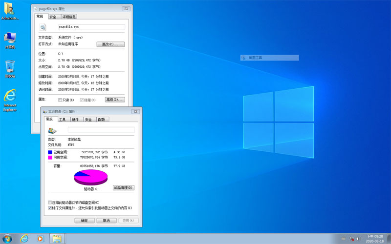This screenshot has height=244, width=391.
Task: Click the pagefile.sys file type icon
Action: point(43,27)
